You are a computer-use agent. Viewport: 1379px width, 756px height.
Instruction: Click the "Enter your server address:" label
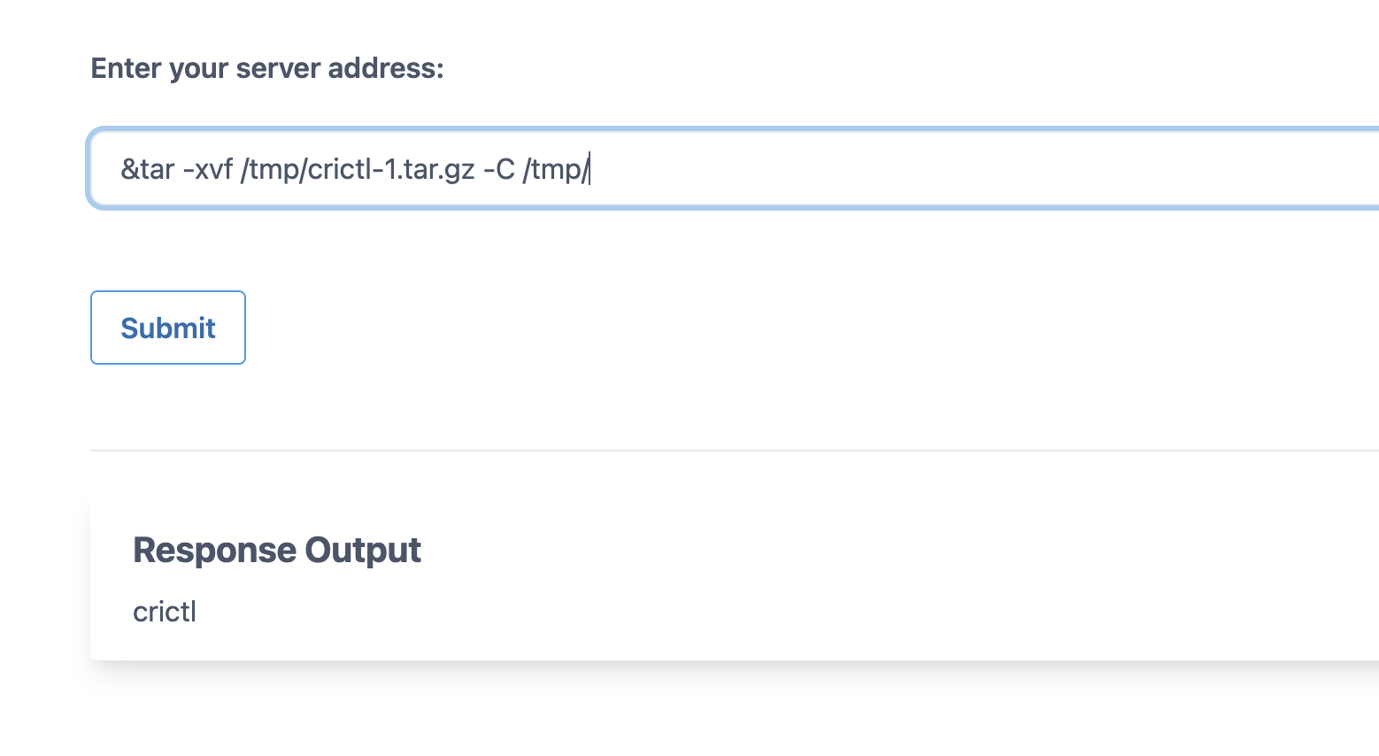267,68
